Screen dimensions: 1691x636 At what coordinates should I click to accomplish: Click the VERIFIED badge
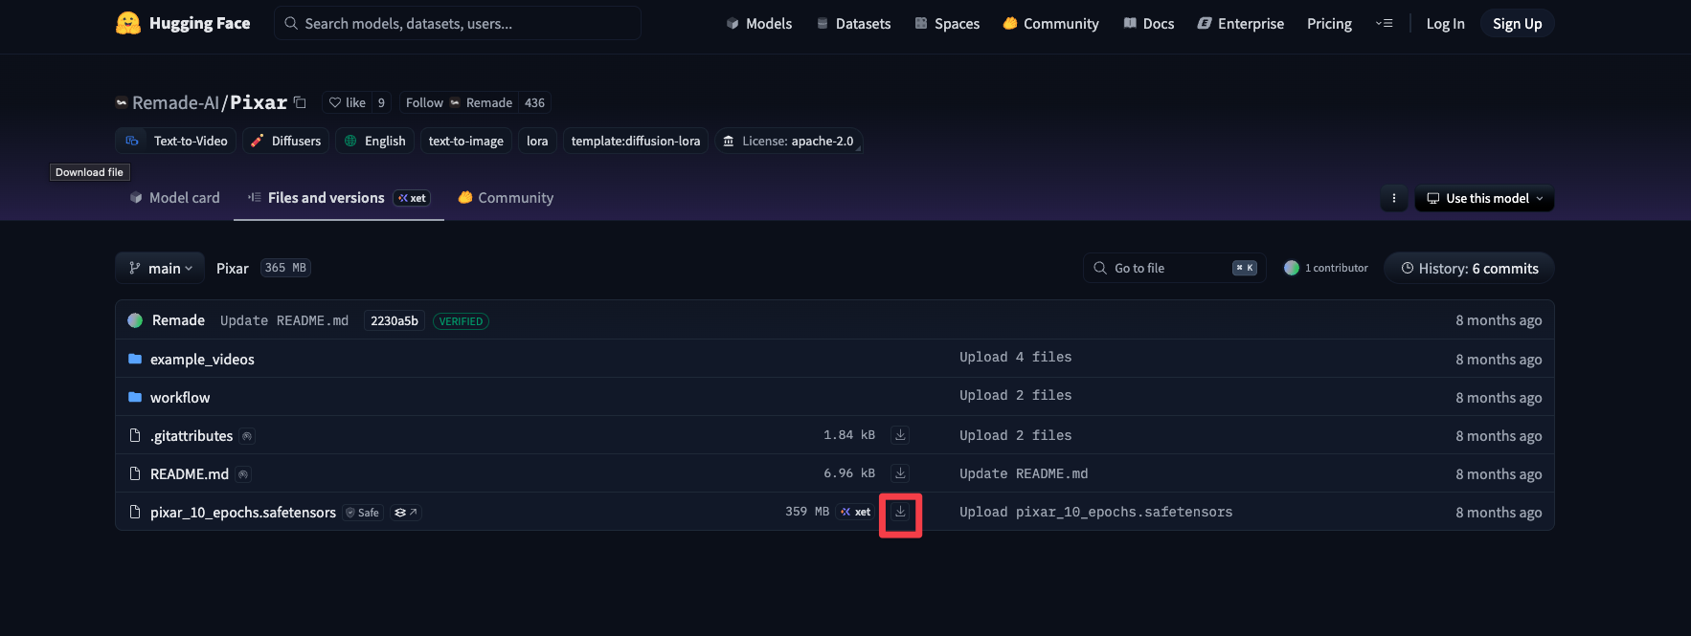click(461, 321)
